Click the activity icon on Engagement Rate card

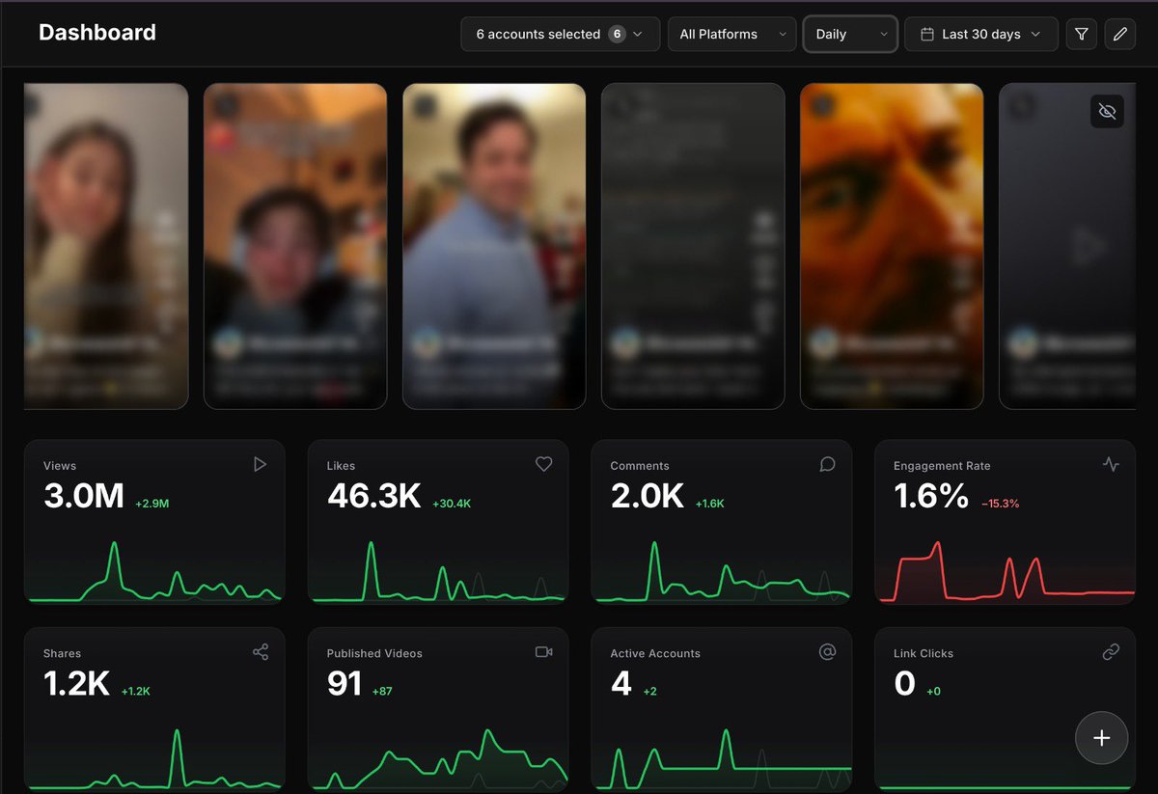(1111, 464)
